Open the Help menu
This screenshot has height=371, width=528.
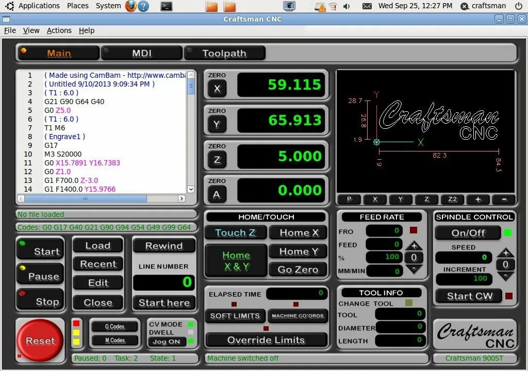[x=87, y=30]
